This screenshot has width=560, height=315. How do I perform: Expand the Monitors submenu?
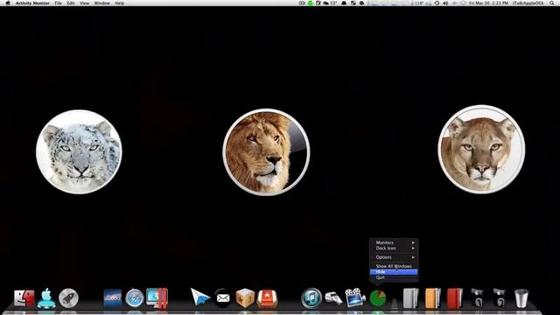coord(394,242)
